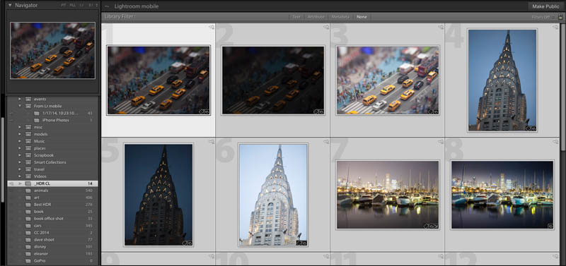Set Navigator zoom to 1:1
Image resolution: width=566 pixels, height=266 pixels.
(x=82, y=6)
